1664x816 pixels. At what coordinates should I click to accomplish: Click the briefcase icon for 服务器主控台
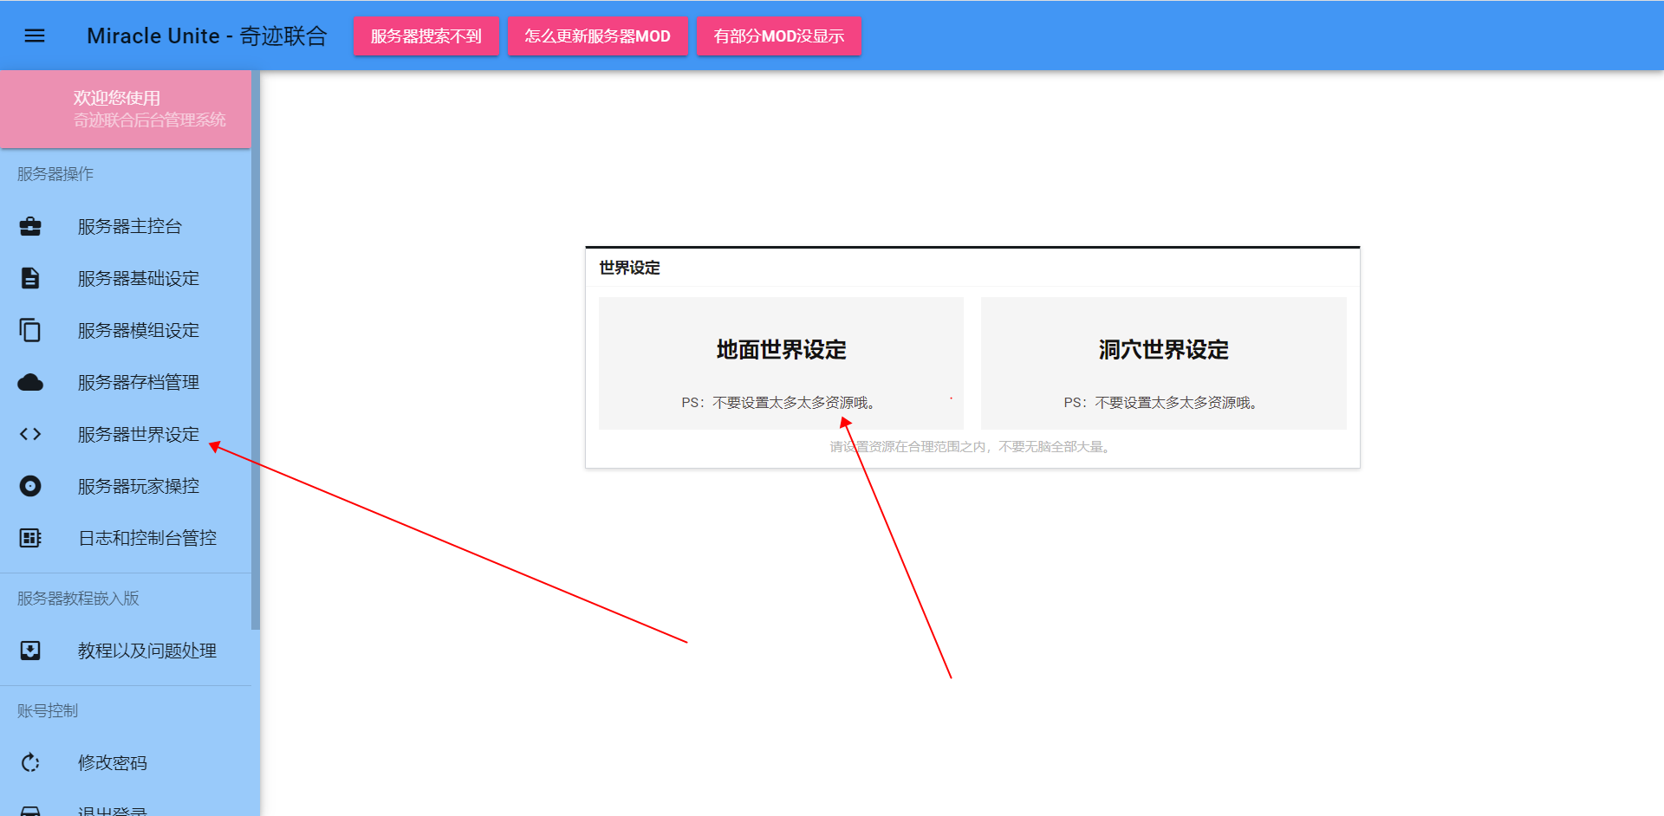coord(30,226)
